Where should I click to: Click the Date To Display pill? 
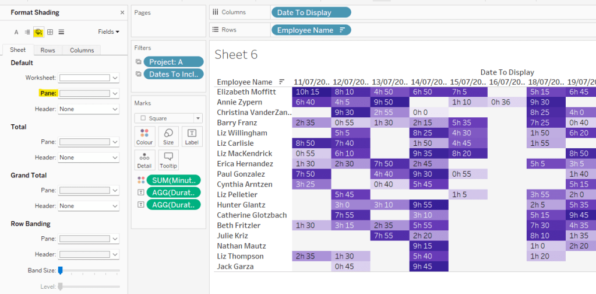tap(311, 12)
